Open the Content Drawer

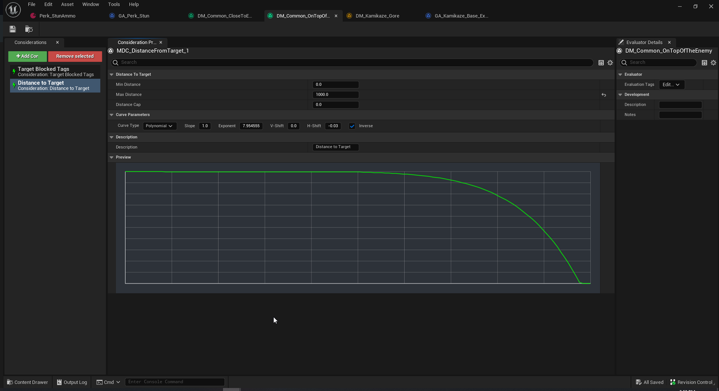pyautogui.click(x=28, y=382)
